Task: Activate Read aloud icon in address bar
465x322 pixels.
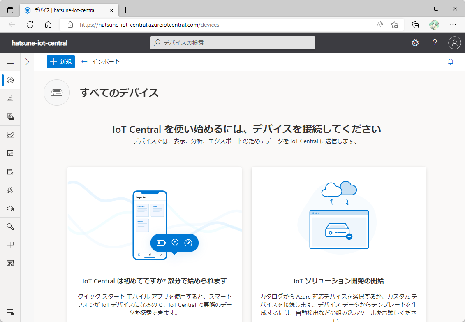Action: 379,25
